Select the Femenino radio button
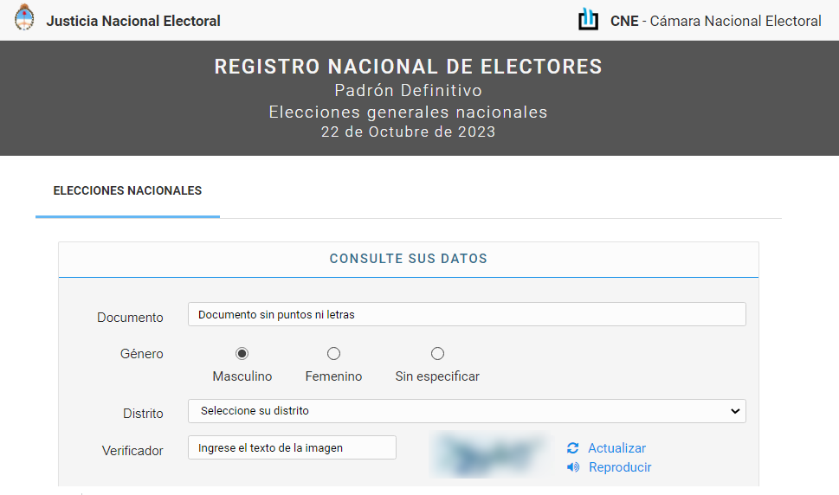 333,353
